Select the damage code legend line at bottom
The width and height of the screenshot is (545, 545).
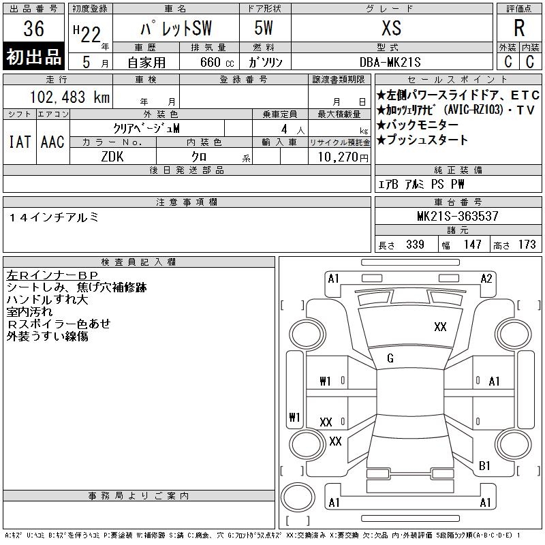click(x=263, y=535)
